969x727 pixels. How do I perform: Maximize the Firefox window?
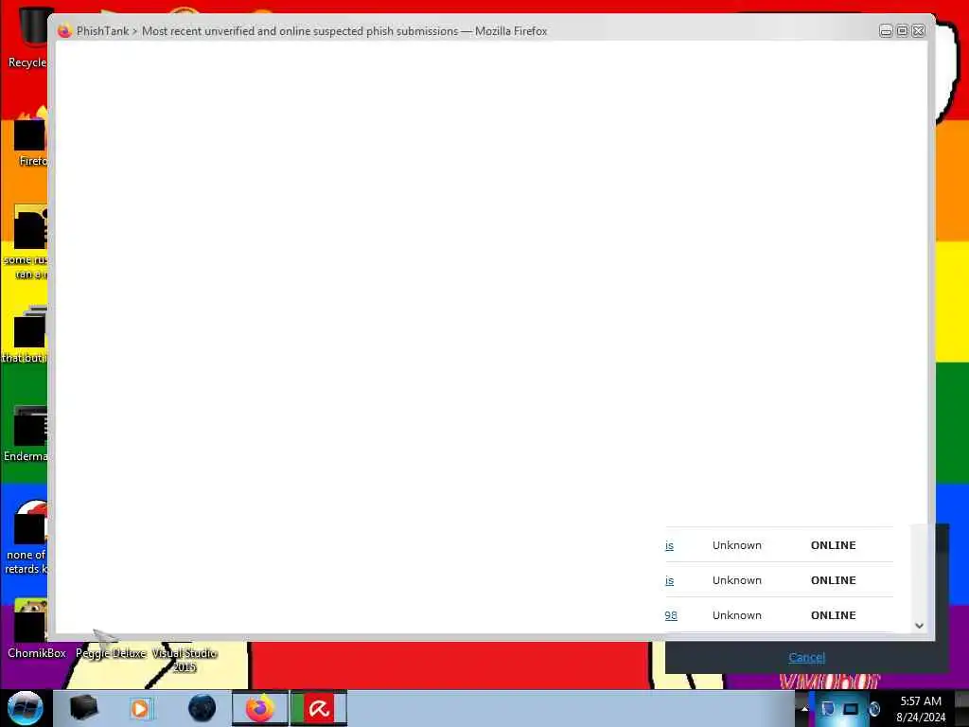902,31
